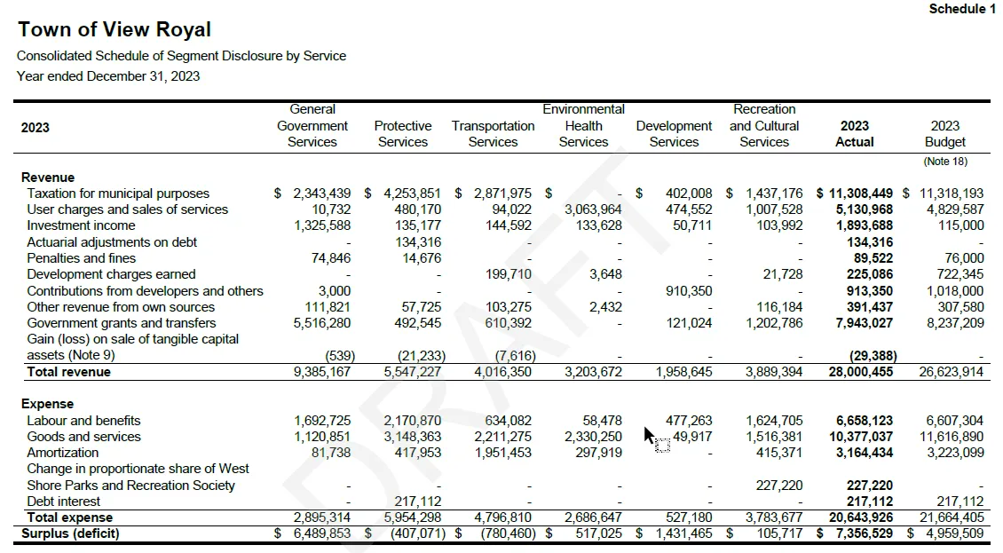Select the 'Goods and services' row label

point(83,437)
